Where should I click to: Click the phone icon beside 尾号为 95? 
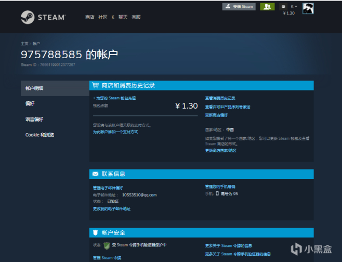point(217,193)
